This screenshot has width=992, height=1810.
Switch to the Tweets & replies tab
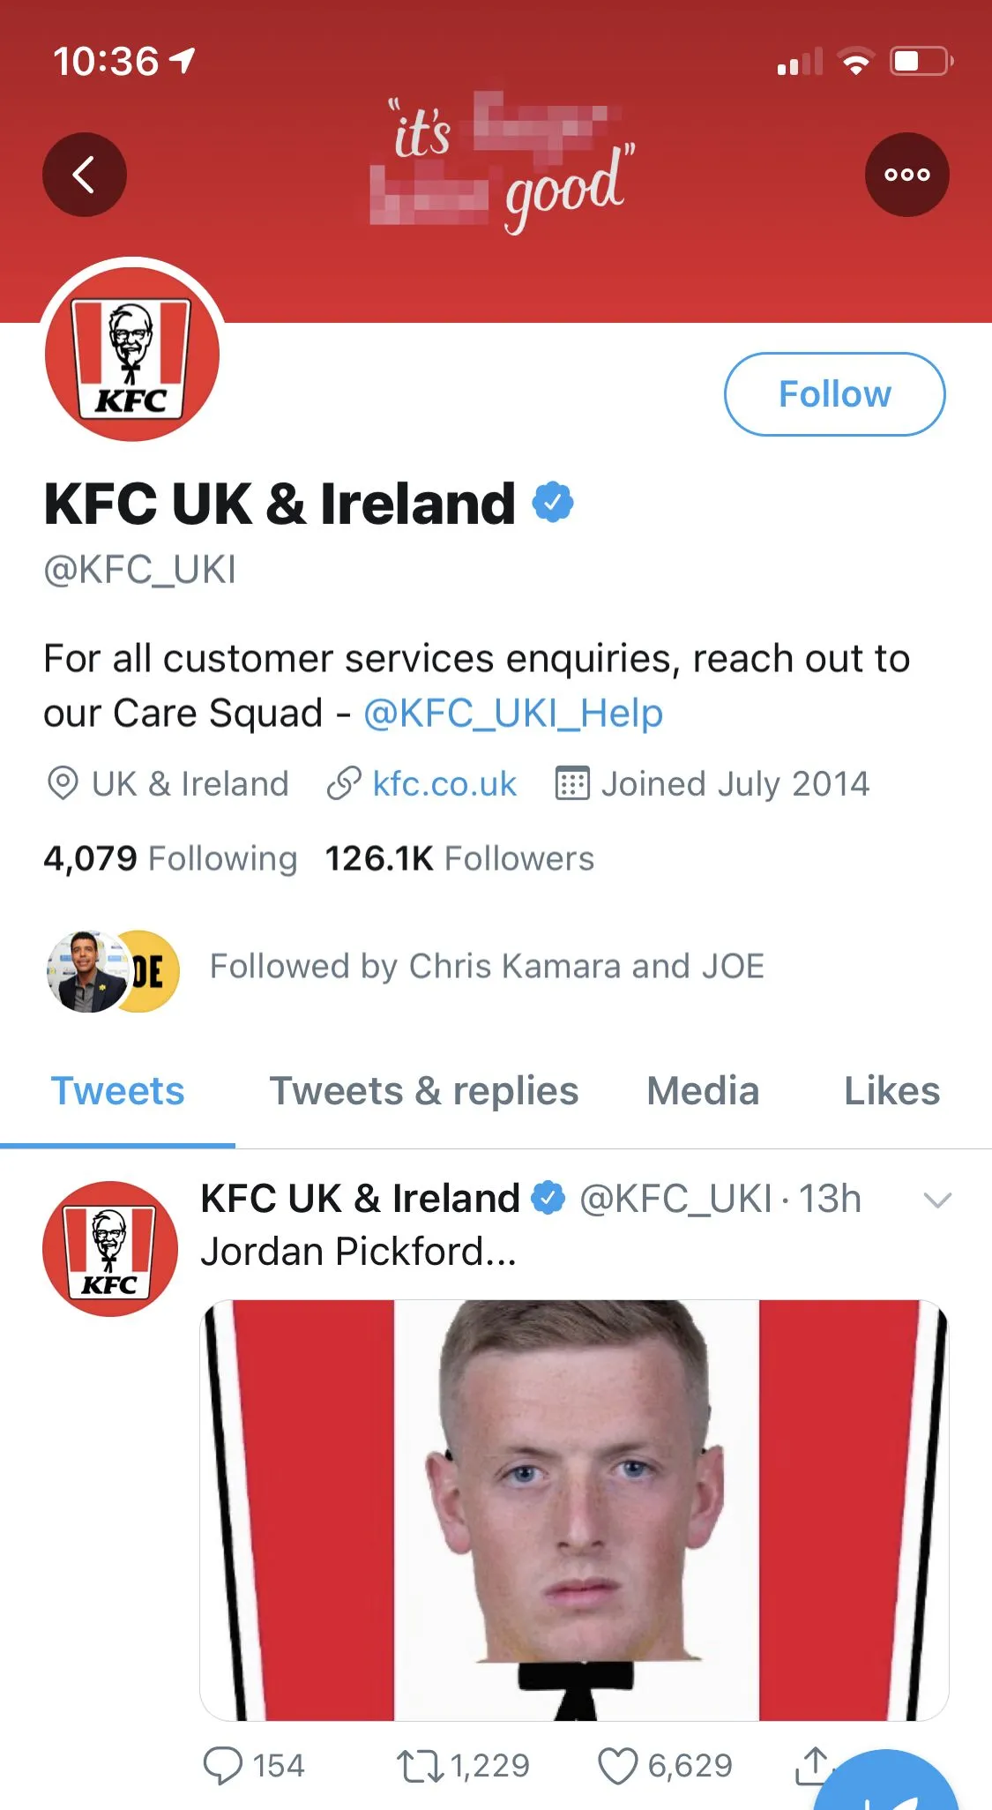pos(423,1091)
